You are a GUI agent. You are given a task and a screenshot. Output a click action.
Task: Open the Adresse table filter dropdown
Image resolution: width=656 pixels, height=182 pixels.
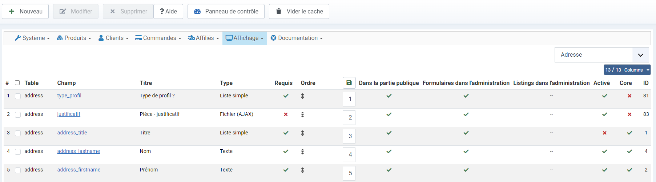coord(601,55)
